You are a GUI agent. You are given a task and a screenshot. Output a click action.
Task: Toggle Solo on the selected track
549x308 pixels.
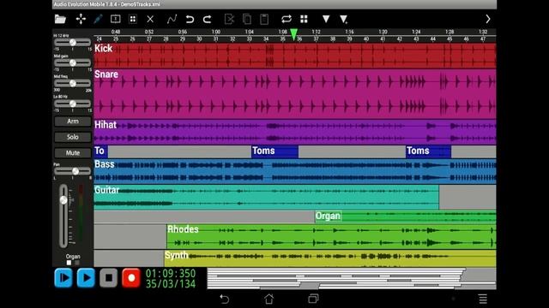[73, 137]
